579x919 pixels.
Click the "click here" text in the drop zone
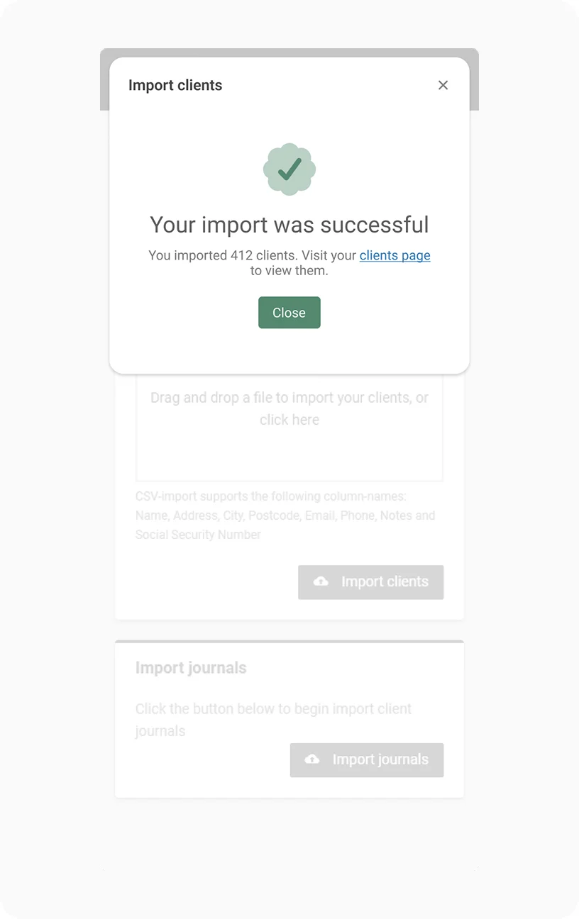(289, 420)
